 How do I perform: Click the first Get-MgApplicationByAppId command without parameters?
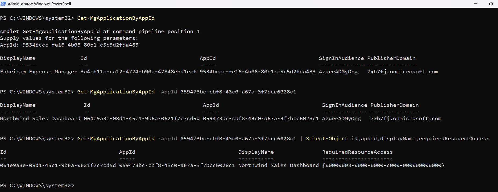116,18
